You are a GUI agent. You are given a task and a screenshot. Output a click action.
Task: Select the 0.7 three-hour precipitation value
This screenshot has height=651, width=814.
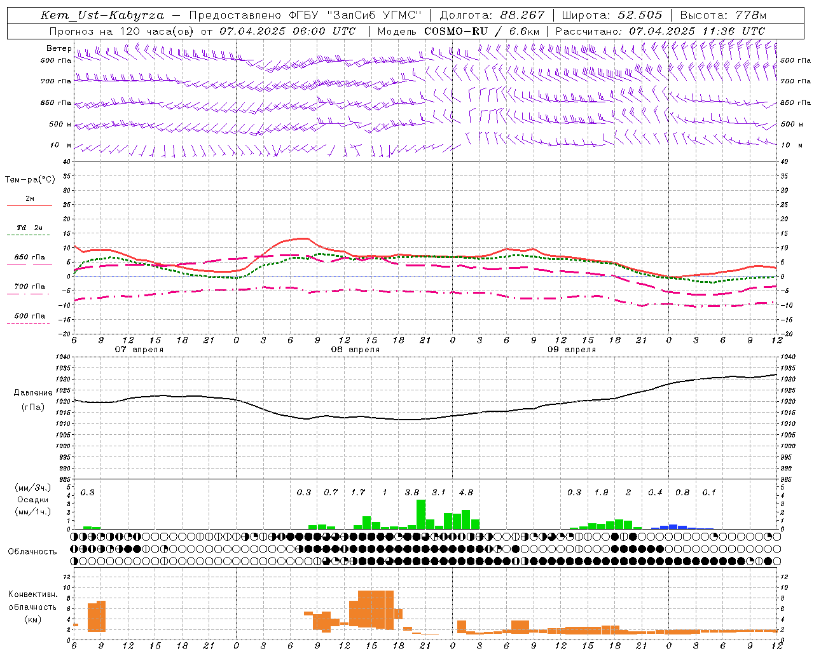331,493
